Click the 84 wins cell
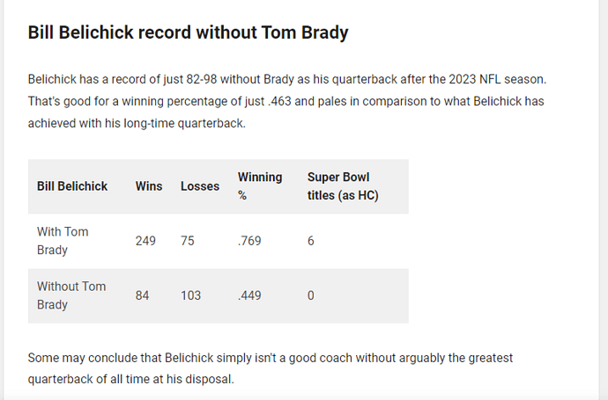608x400 pixels. pyautogui.click(x=142, y=295)
